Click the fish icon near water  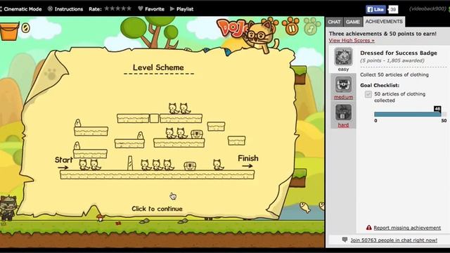point(304,207)
